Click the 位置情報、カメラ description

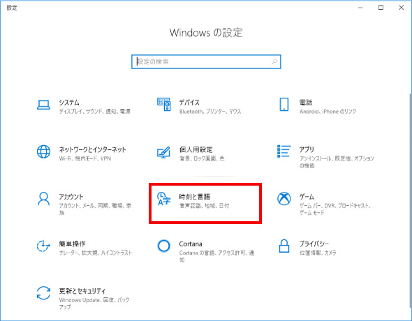point(318,253)
